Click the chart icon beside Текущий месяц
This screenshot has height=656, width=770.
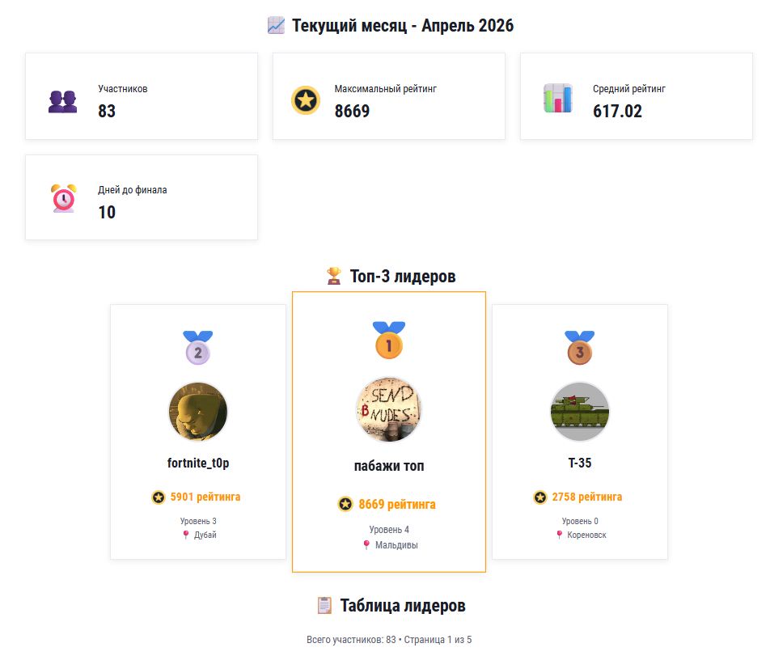pyautogui.click(x=276, y=26)
